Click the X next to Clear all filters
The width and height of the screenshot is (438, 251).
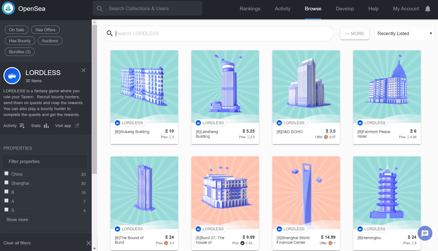click(x=89, y=243)
